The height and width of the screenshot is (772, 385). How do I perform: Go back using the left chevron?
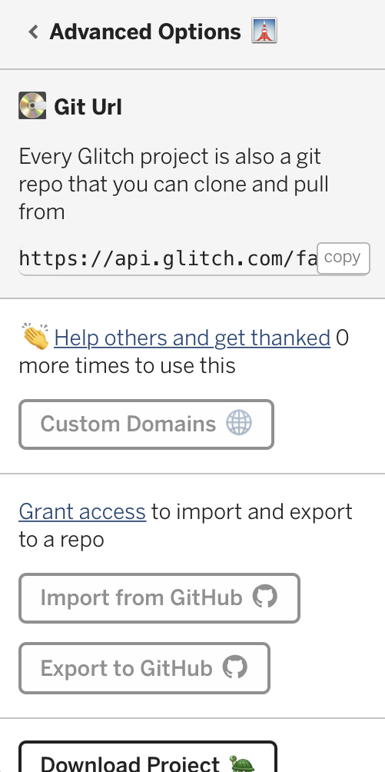34,32
